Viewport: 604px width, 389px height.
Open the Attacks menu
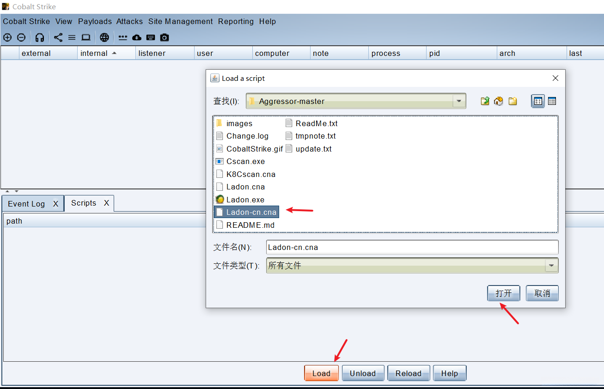pos(129,21)
